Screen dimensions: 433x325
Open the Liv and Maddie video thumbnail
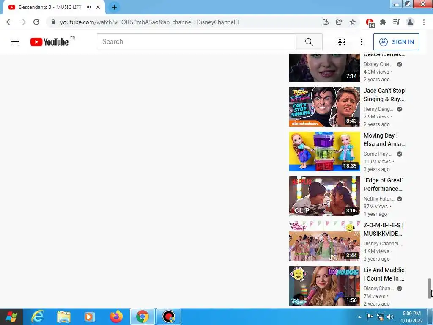(324, 286)
